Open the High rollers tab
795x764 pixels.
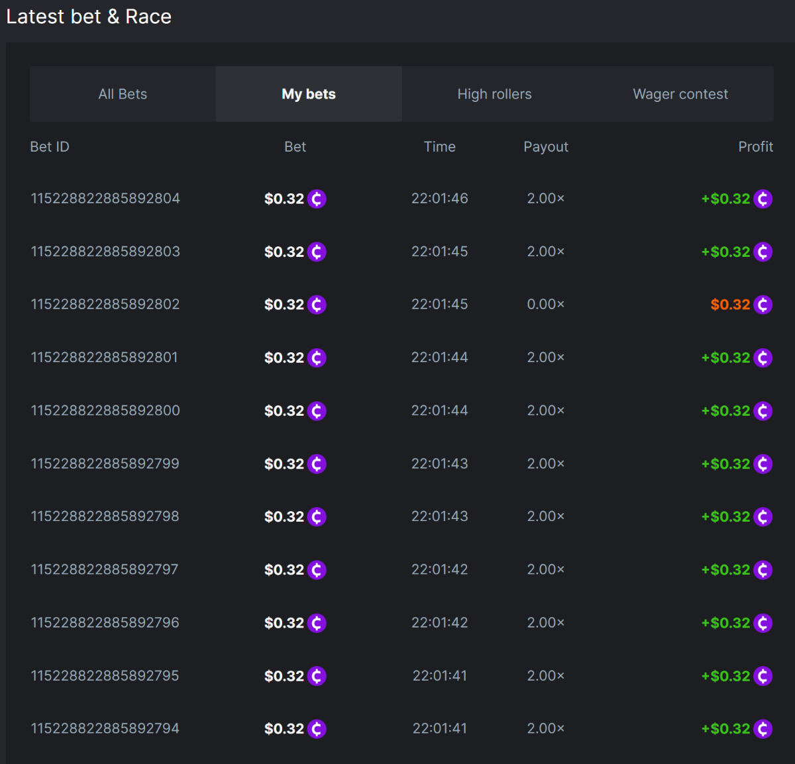point(494,94)
